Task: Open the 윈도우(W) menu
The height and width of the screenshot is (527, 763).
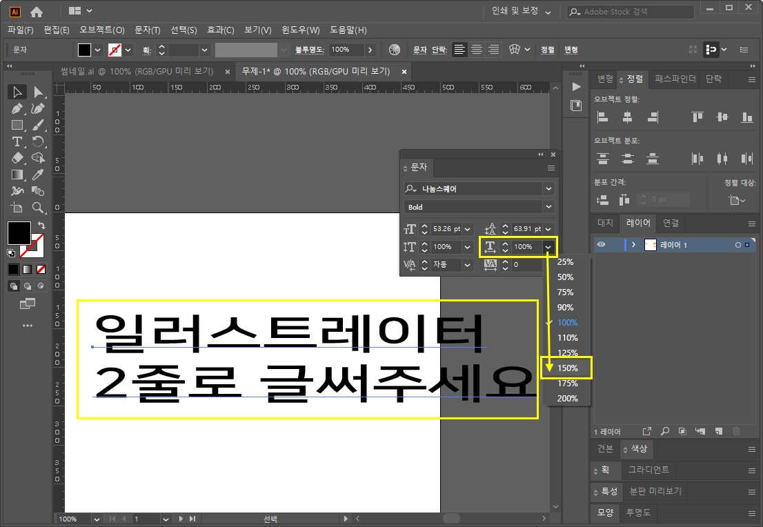Action: pyautogui.click(x=301, y=30)
